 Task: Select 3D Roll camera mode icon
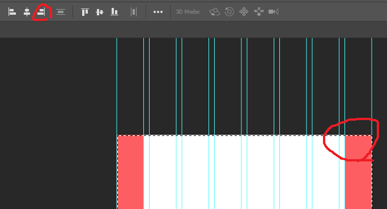point(229,11)
